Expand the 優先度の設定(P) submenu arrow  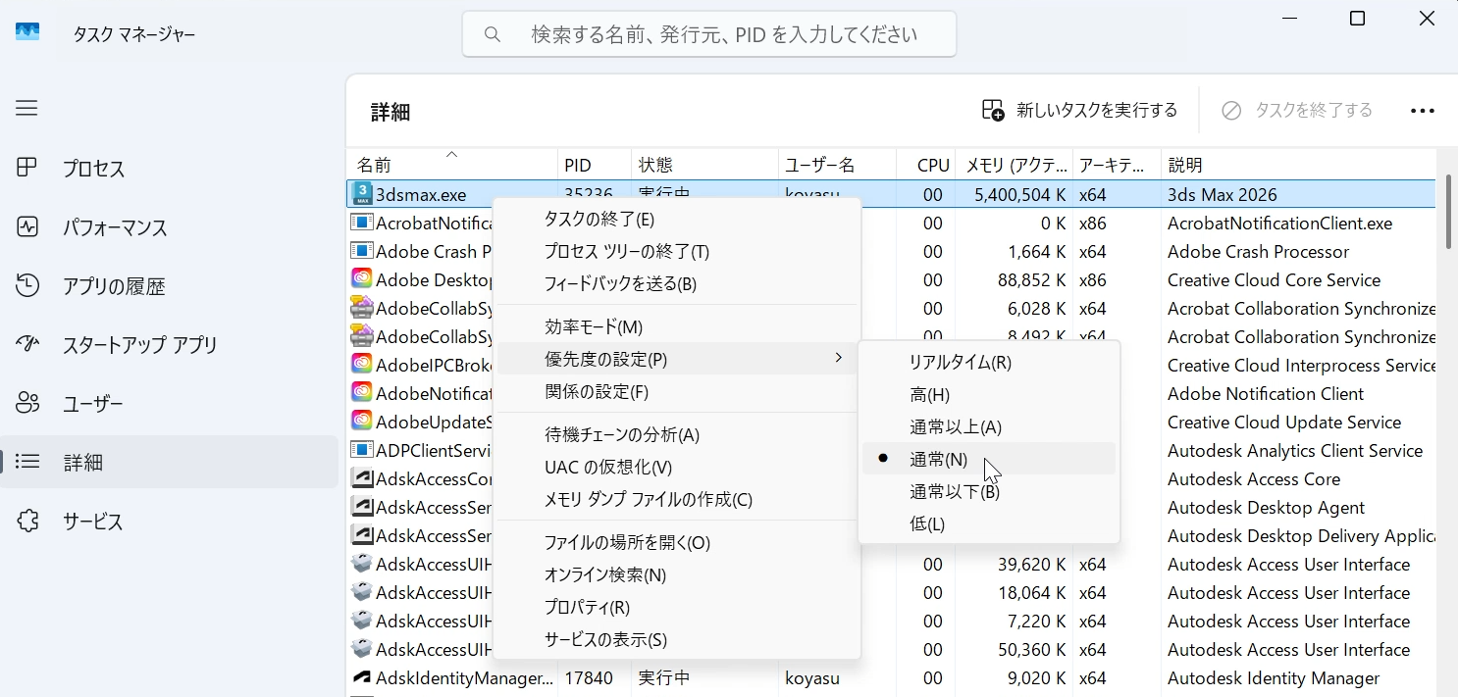pos(838,359)
